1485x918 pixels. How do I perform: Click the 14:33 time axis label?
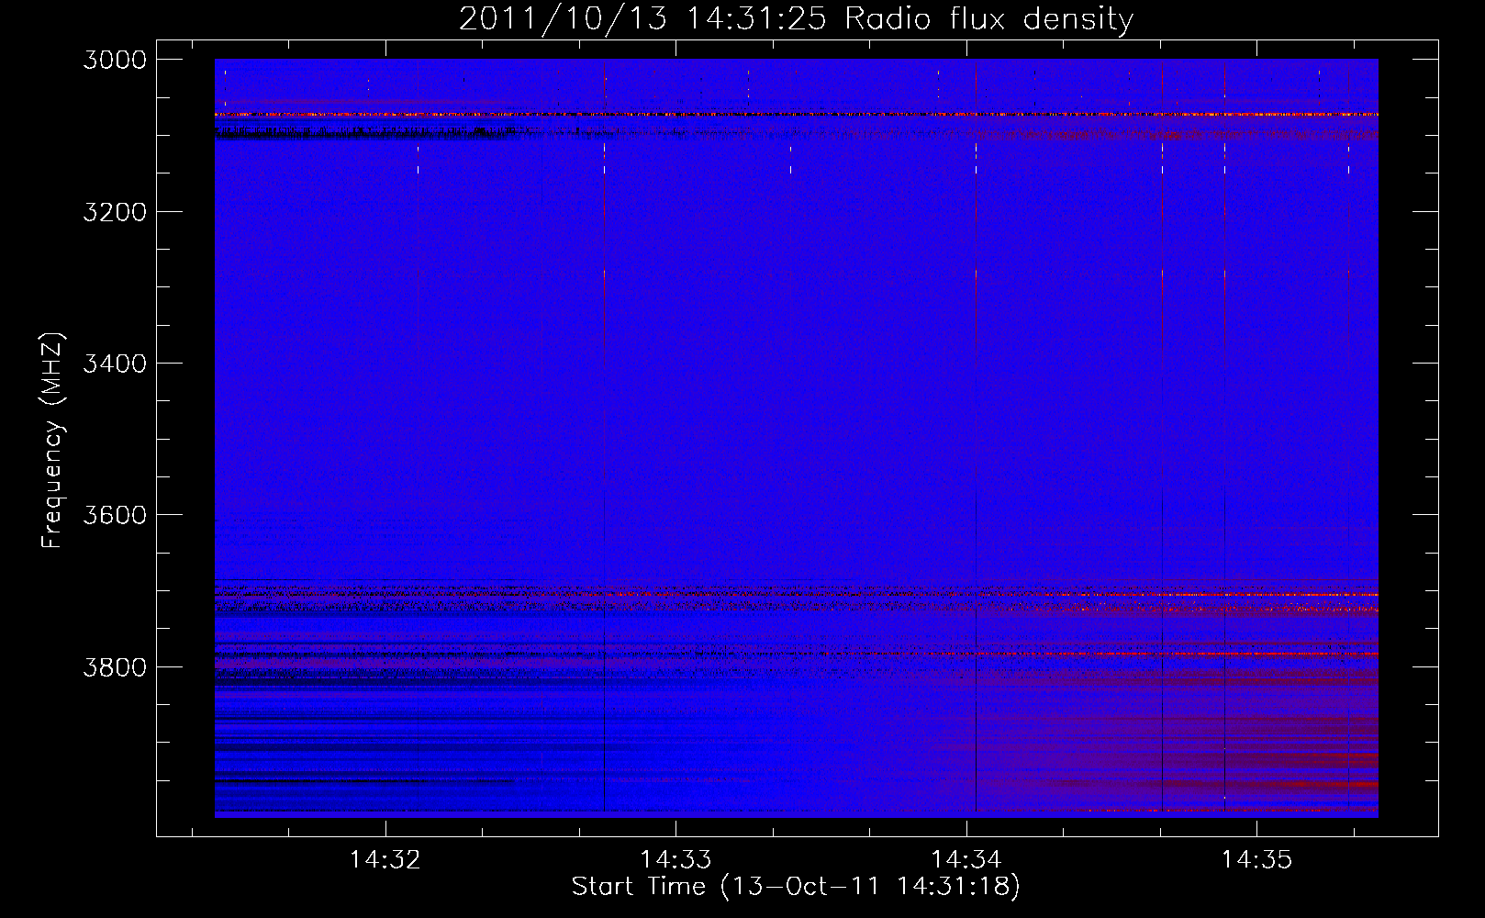(x=676, y=860)
